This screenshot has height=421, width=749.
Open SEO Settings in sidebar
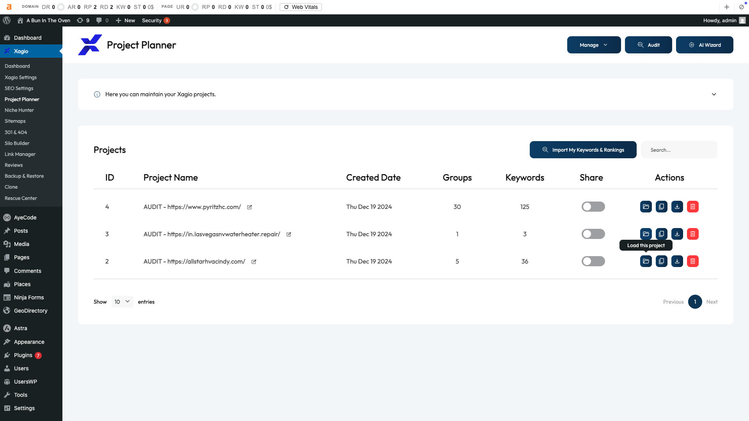(x=19, y=88)
